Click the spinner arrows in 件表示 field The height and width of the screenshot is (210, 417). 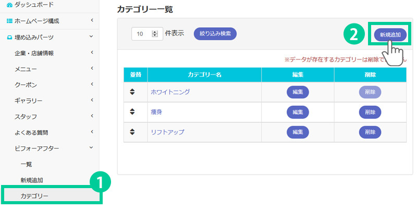tap(154, 34)
